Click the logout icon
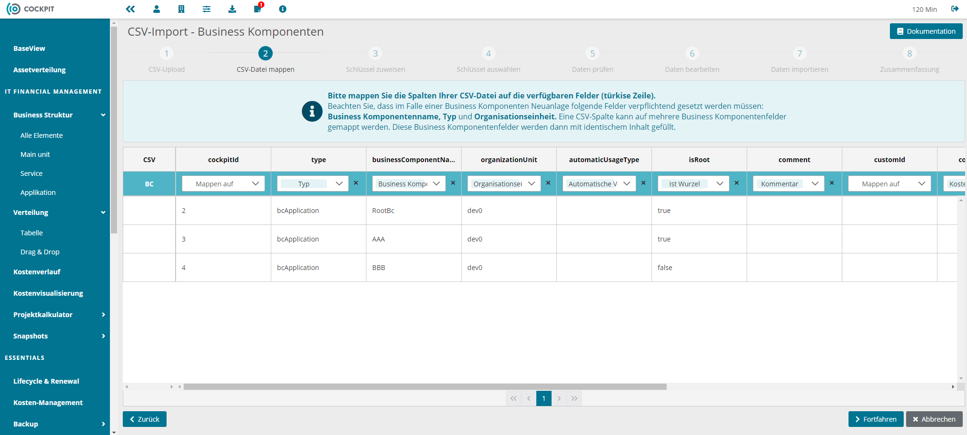 tap(955, 9)
